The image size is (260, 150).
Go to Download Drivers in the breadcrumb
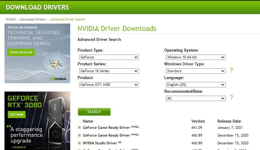coord(33,19)
